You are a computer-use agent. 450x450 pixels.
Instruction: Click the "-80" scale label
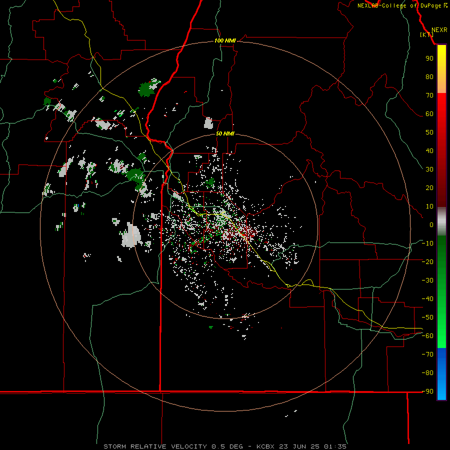(x=427, y=373)
